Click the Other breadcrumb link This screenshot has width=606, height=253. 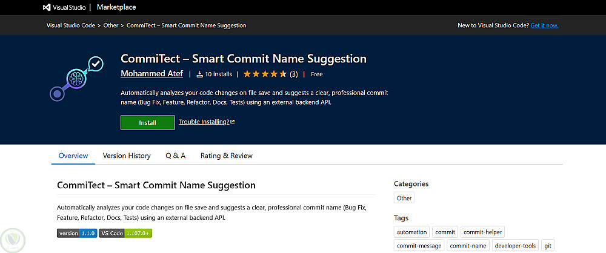pos(111,25)
